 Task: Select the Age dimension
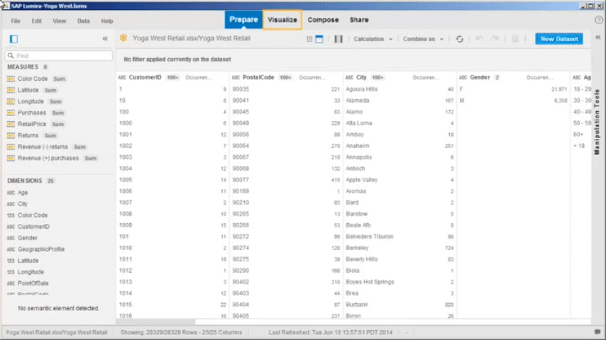(x=23, y=193)
